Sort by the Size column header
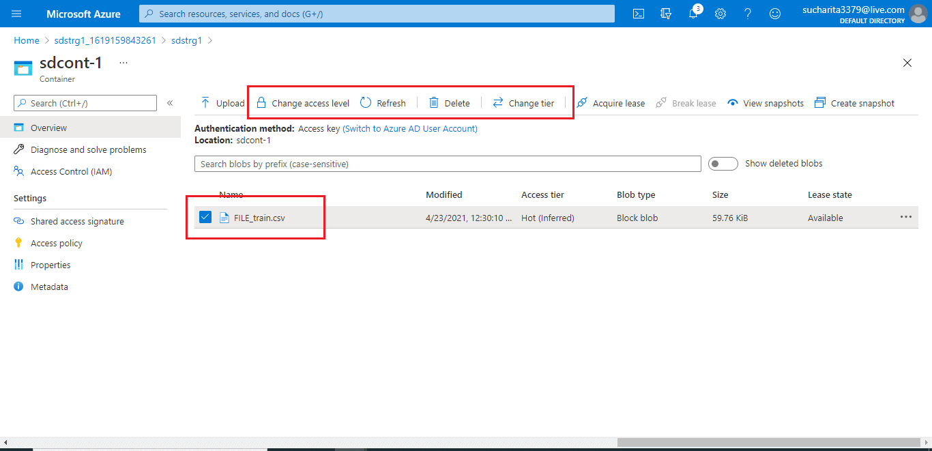This screenshot has height=451, width=932. [x=720, y=194]
